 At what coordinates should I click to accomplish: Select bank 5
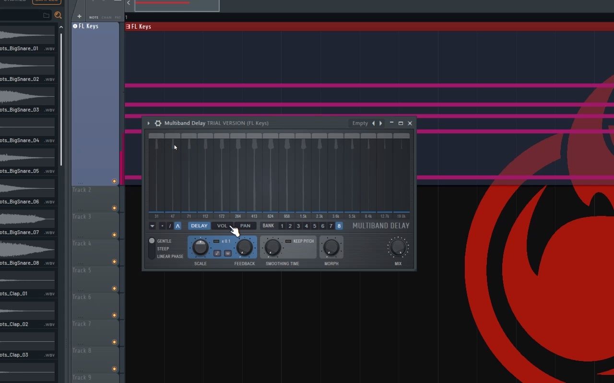pos(315,226)
